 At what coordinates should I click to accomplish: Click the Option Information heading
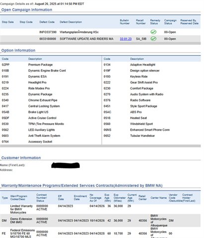pos(18,50)
